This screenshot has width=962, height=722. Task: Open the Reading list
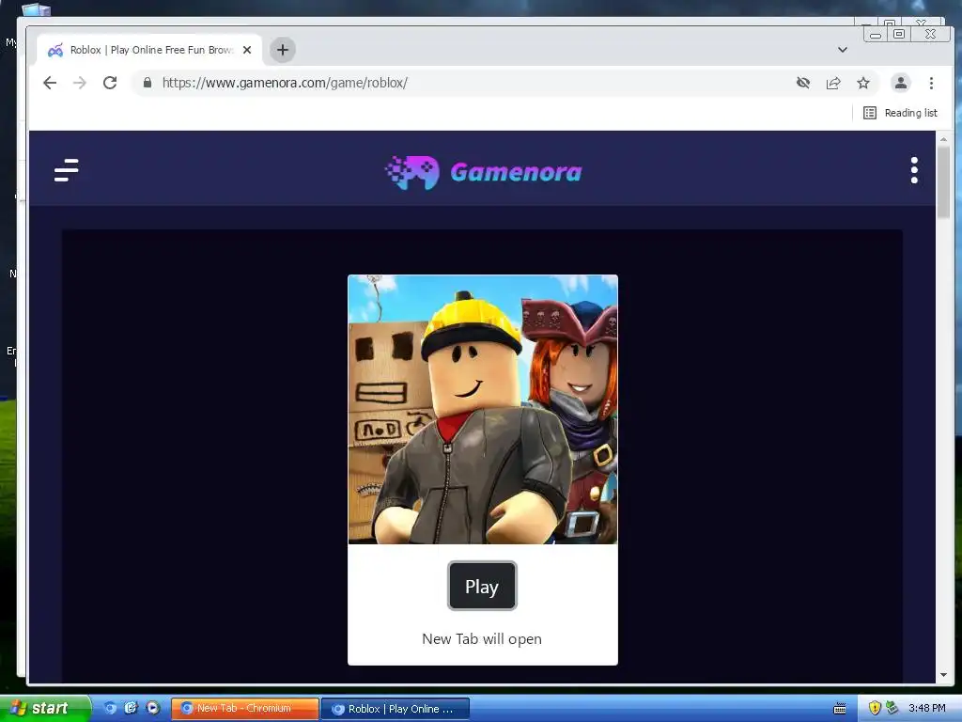pyautogui.click(x=901, y=113)
